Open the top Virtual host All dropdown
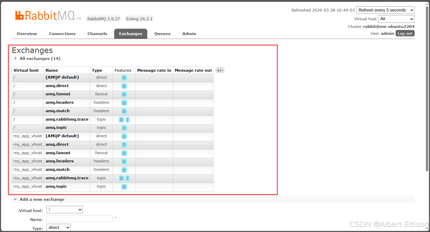 [396, 19]
